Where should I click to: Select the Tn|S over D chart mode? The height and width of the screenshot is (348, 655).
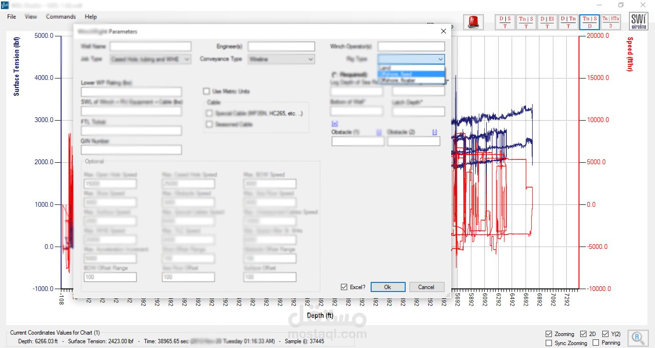(x=589, y=22)
